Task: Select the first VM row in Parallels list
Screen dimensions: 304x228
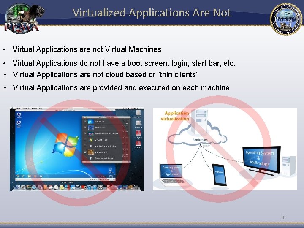Action: click(106, 122)
